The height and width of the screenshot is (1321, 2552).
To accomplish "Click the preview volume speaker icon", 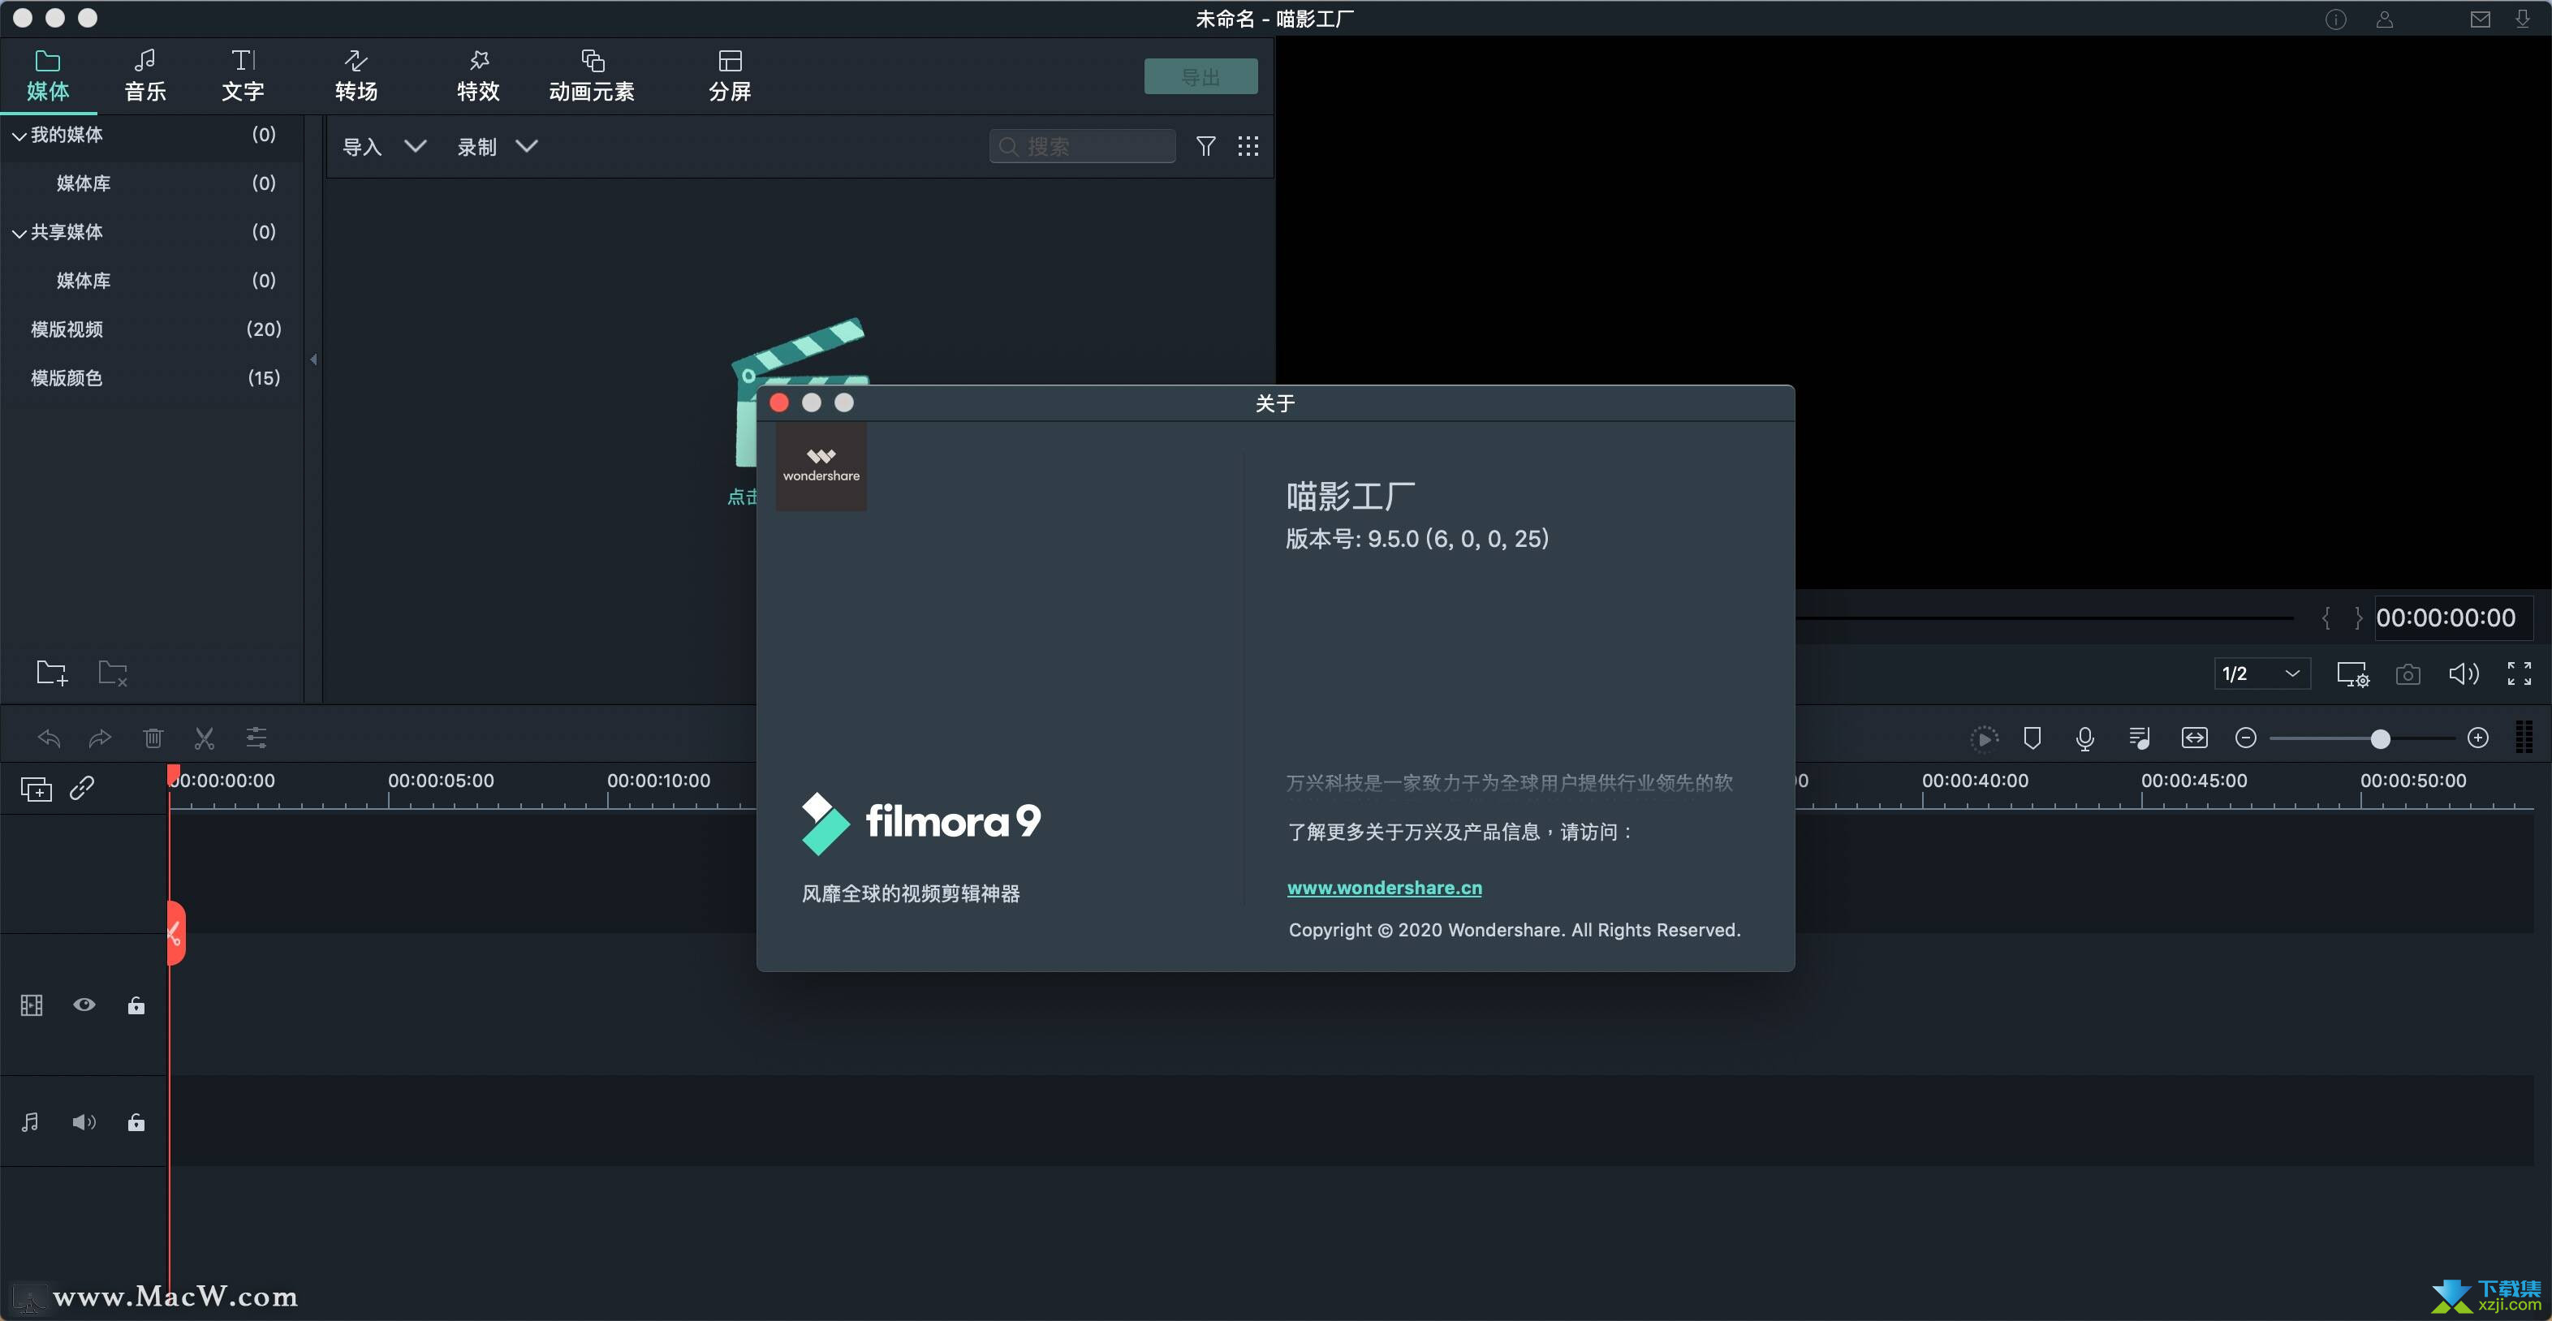I will coord(2463,674).
